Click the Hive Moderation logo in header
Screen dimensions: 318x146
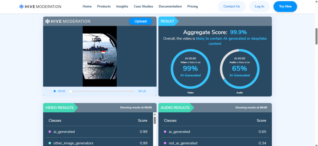[40, 7]
